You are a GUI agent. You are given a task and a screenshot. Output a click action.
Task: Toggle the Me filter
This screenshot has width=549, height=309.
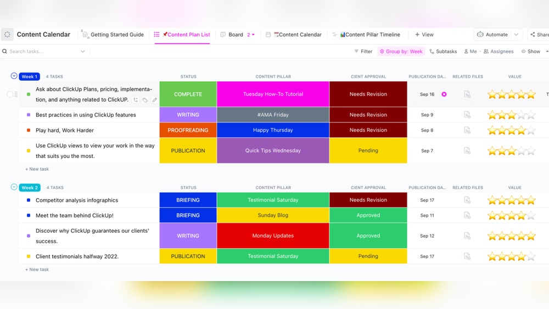point(470,52)
